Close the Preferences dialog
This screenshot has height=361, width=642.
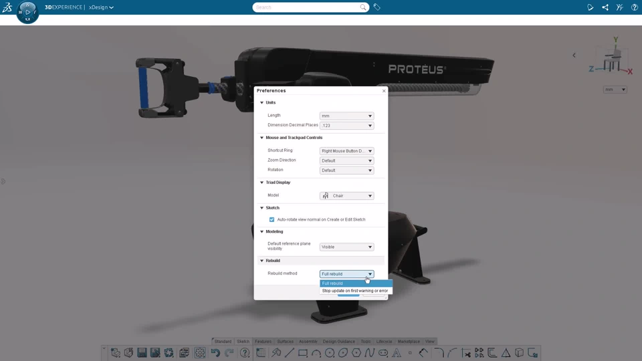(x=384, y=91)
